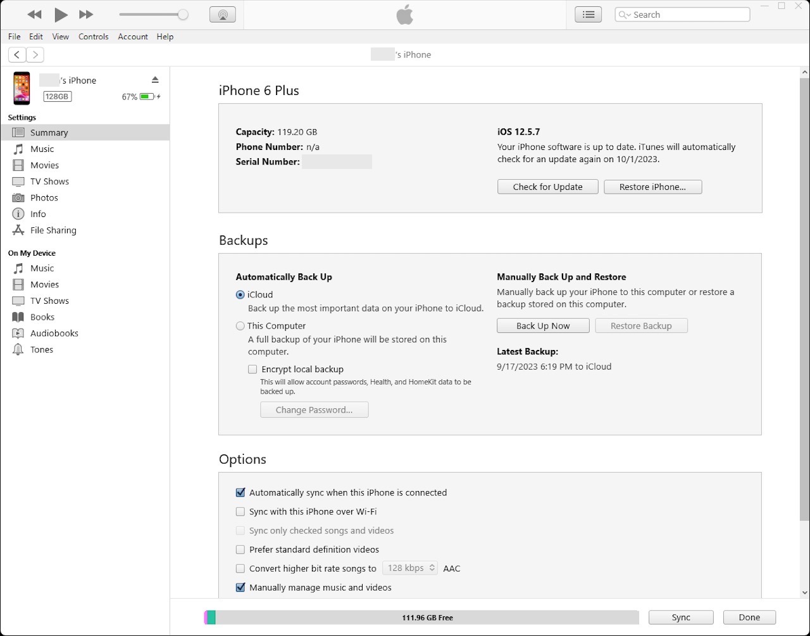Click the Check for Update button
This screenshot has height=636, width=810.
click(547, 187)
